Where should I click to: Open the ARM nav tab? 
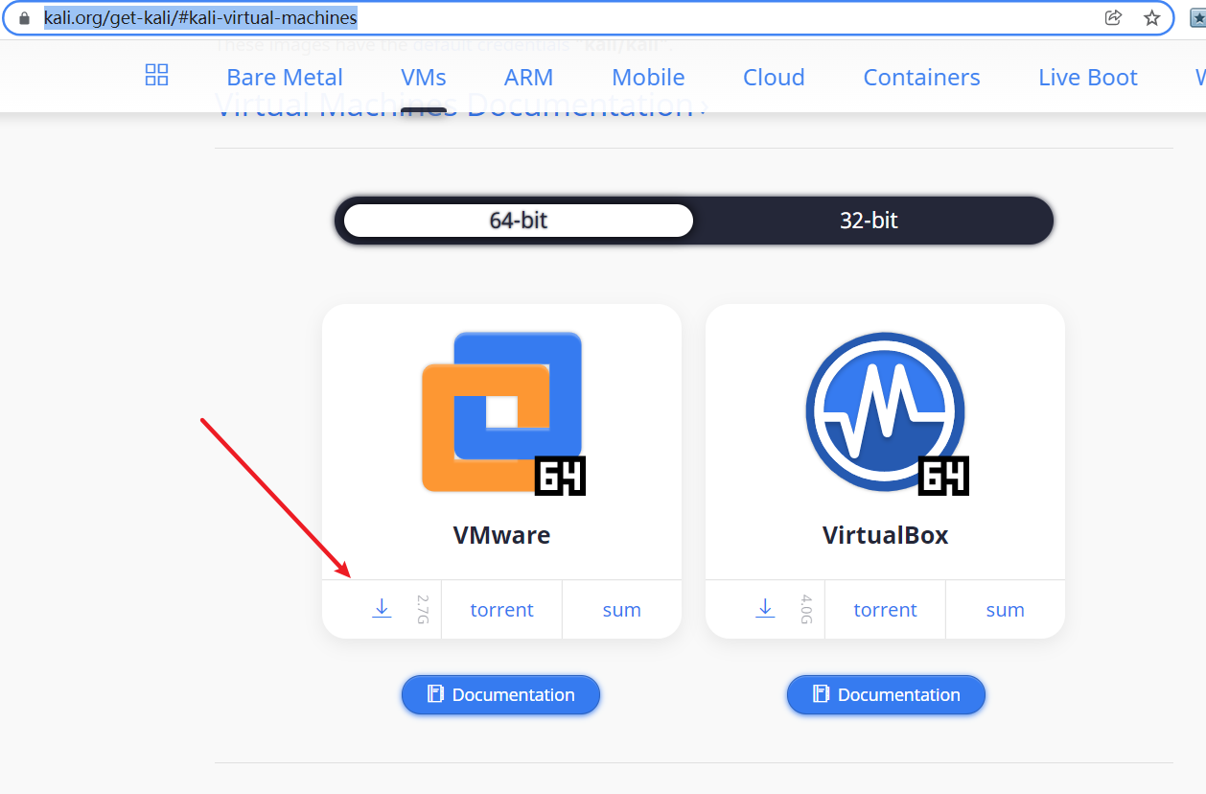point(529,78)
